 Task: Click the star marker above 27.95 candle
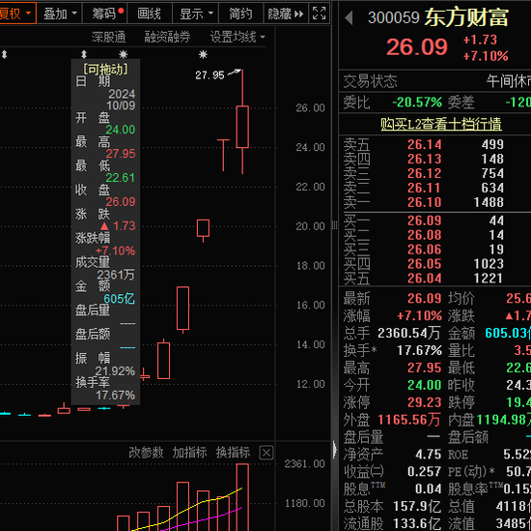203,54
